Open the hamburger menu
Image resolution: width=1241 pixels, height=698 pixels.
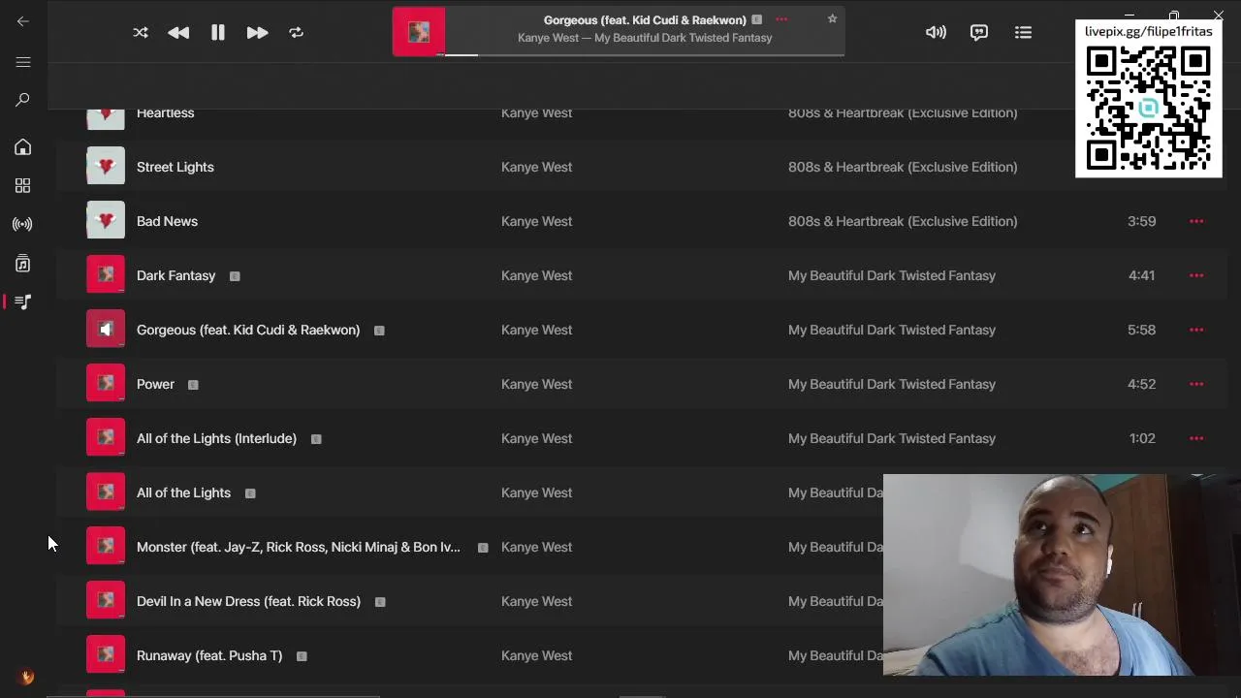(x=23, y=62)
